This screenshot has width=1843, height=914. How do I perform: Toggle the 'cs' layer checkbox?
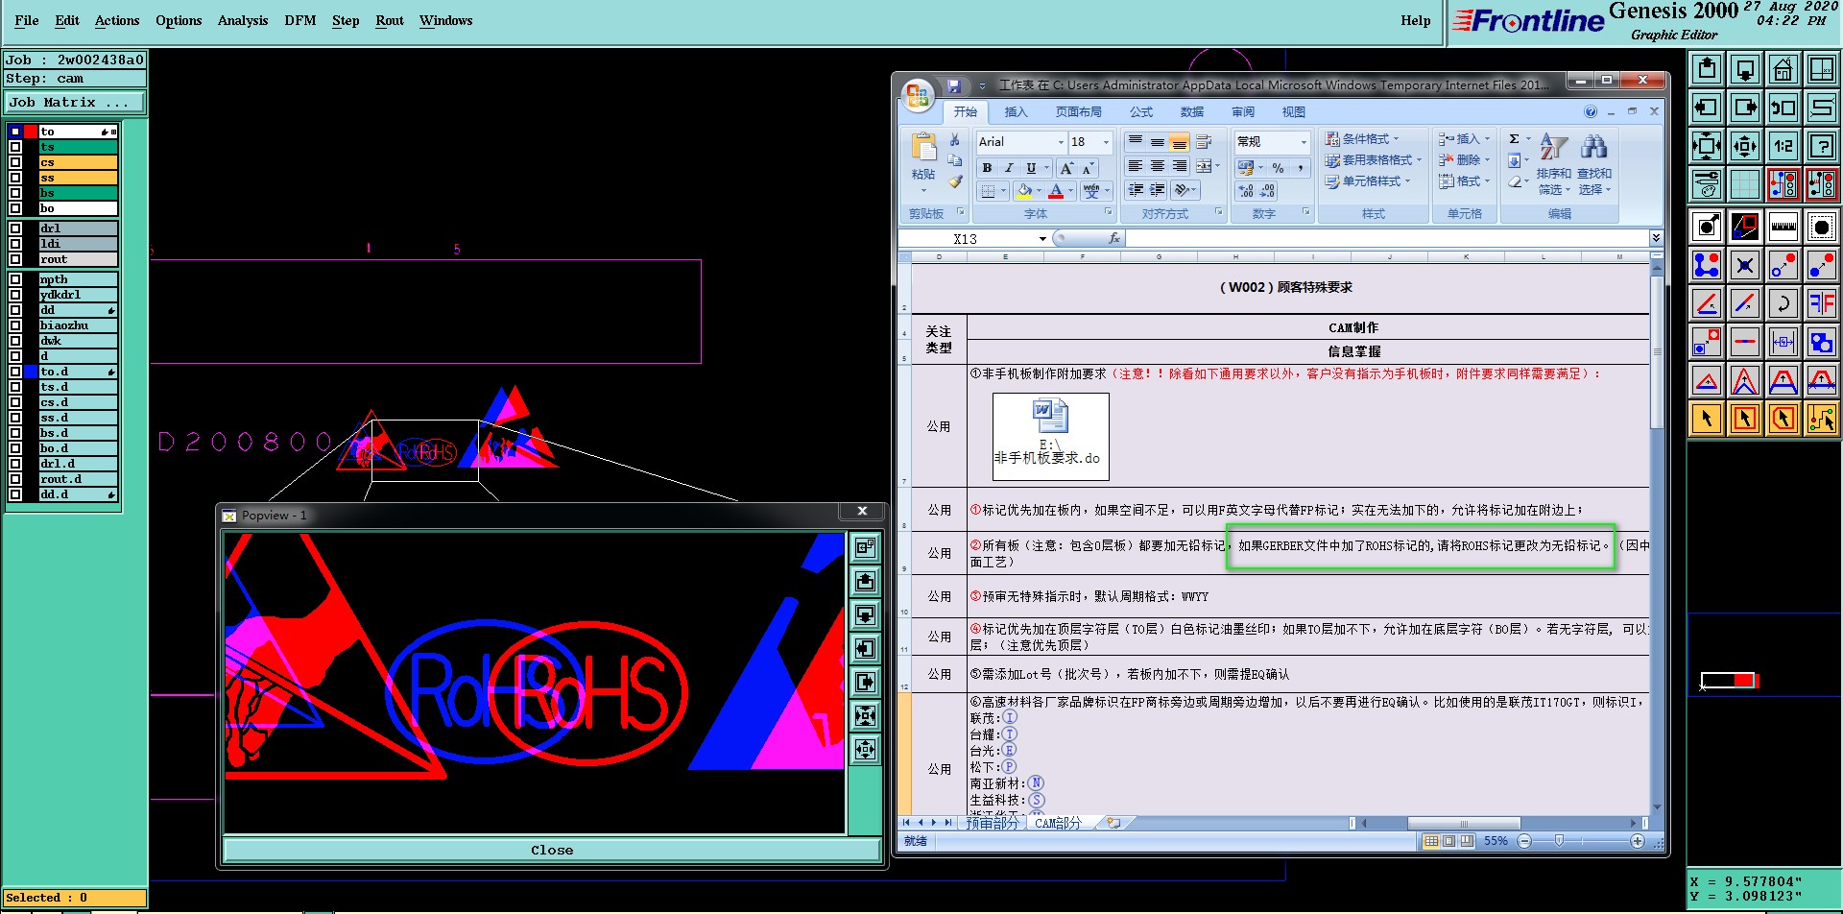coord(15,162)
